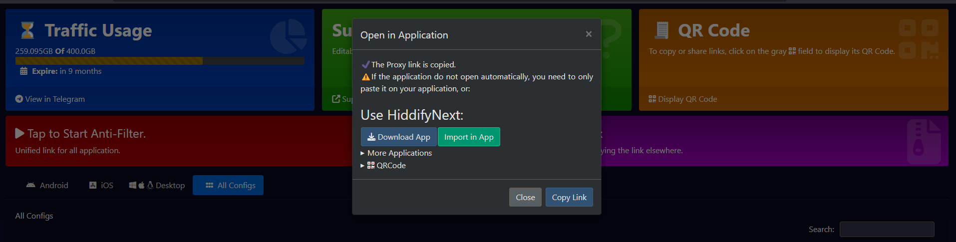Click the document icon next to QR Code heading
This screenshot has height=242, width=956.
click(x=662, y=30)
